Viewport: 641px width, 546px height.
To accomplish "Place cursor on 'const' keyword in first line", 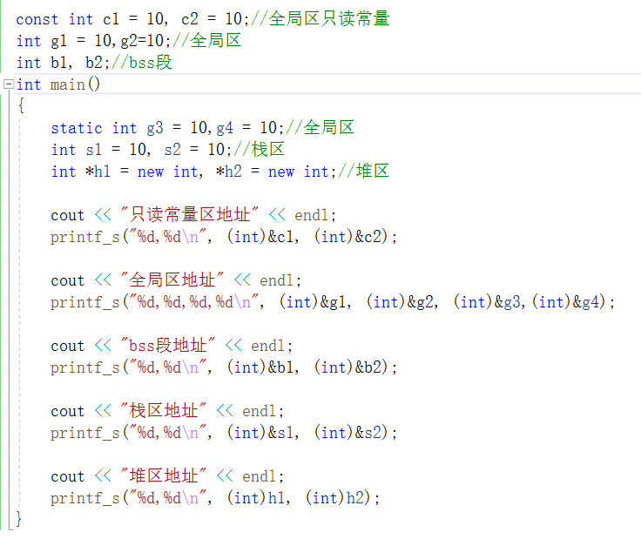I will (x=37, y=19).
